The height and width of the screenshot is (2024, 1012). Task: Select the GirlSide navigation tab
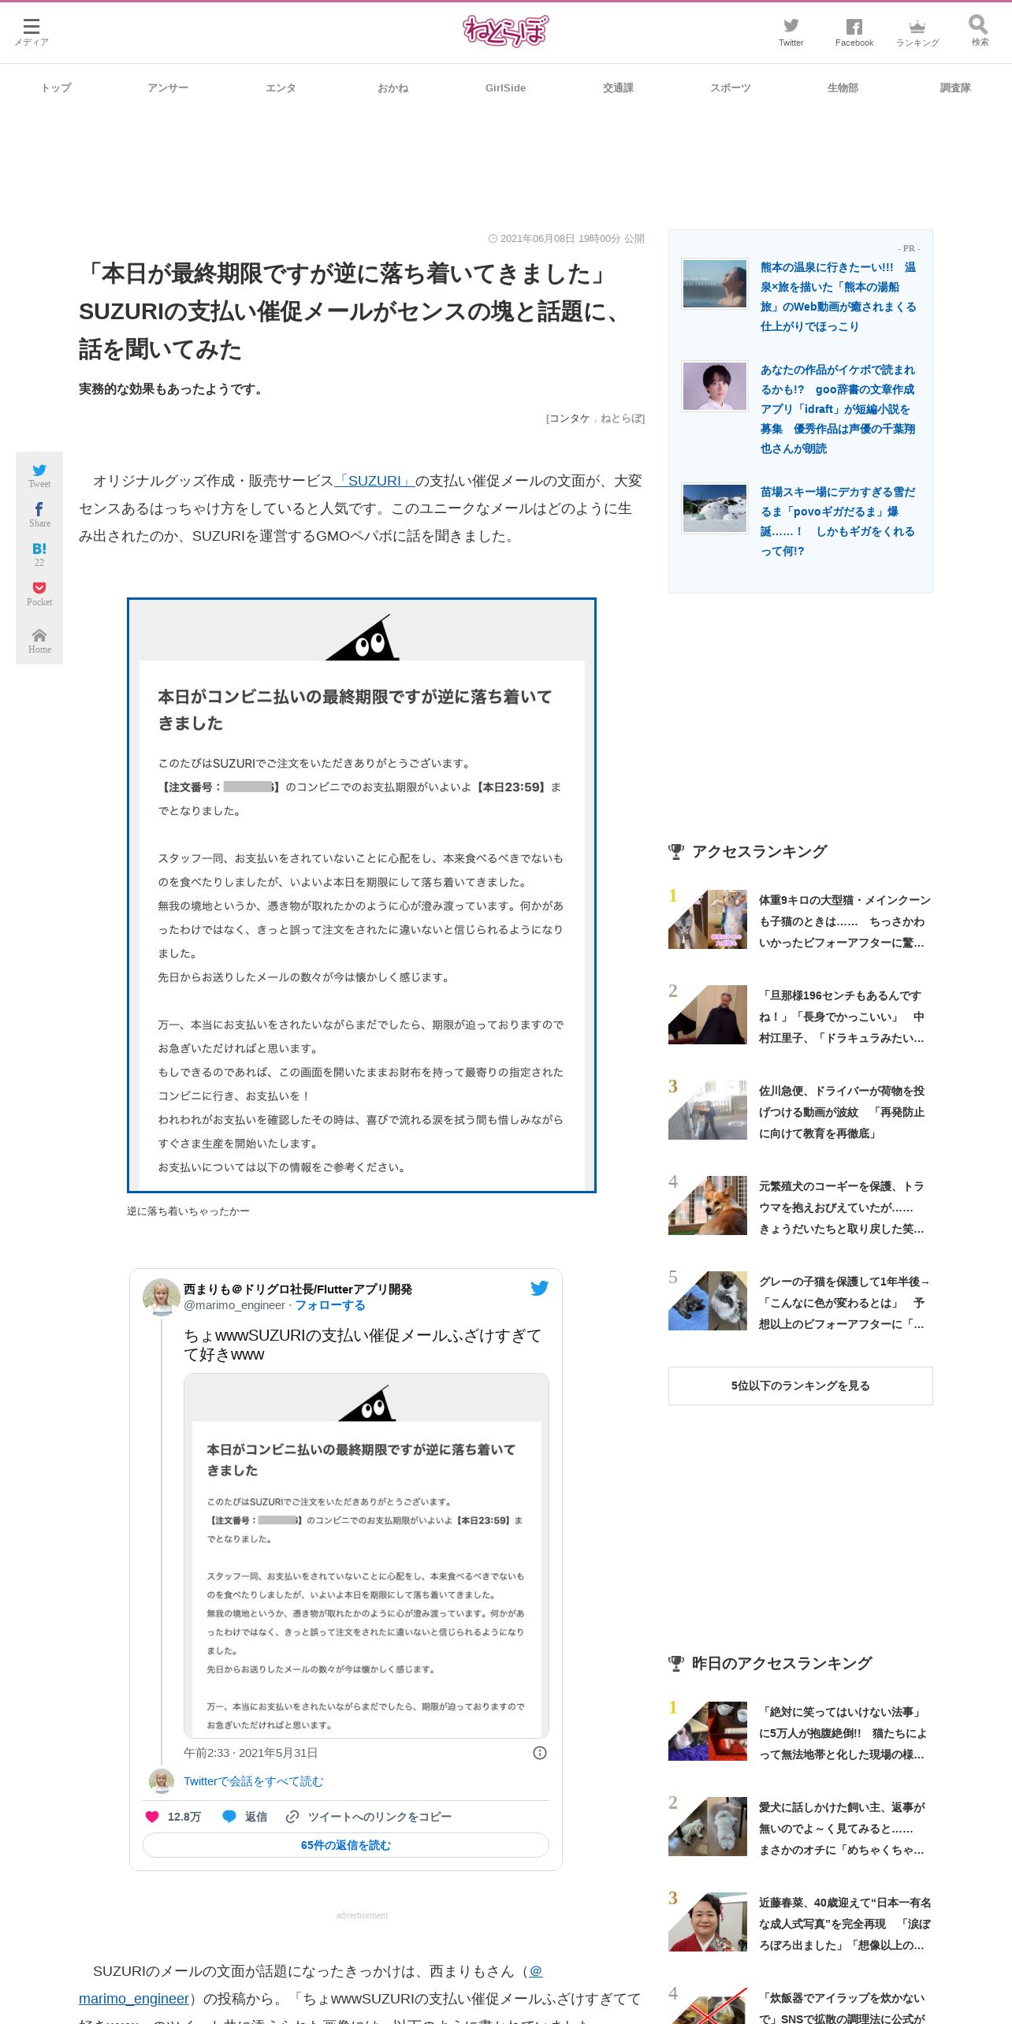tap(505, 88)
